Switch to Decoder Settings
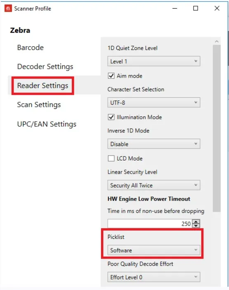The image size is (229, 290). 45,66
